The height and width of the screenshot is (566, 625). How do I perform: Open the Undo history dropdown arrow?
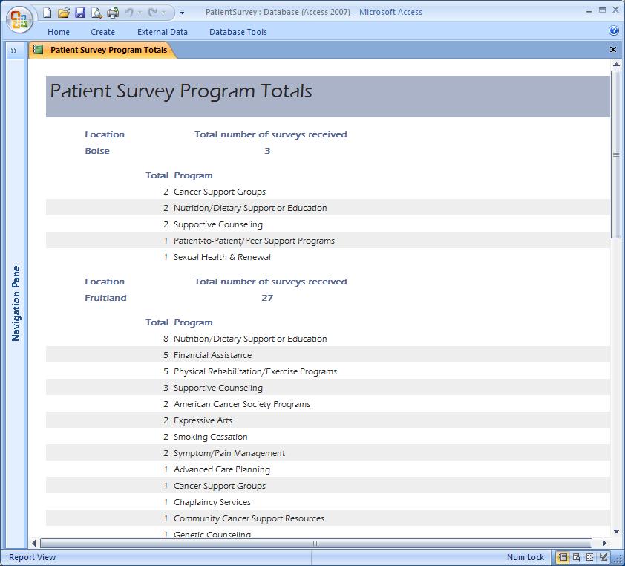140,13
